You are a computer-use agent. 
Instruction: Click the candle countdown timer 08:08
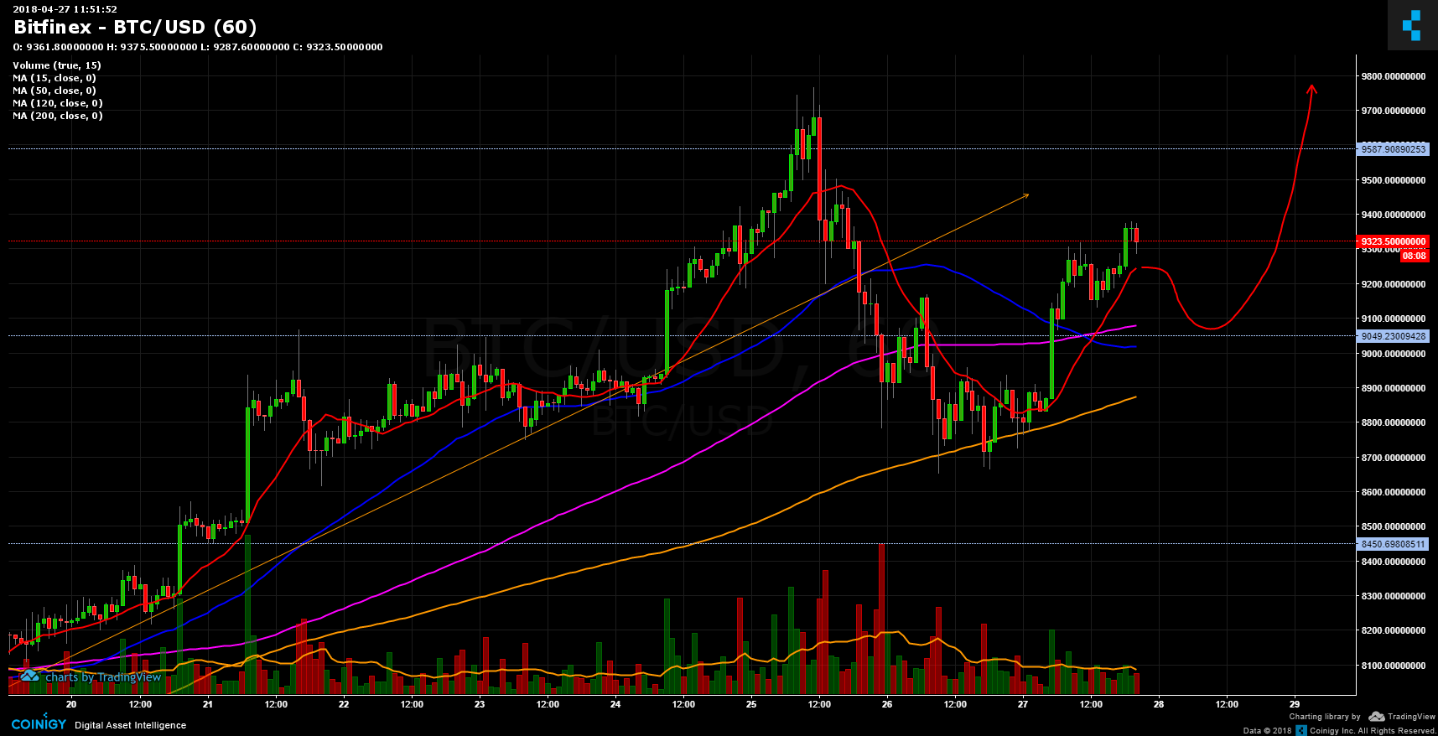(1415, 256)
